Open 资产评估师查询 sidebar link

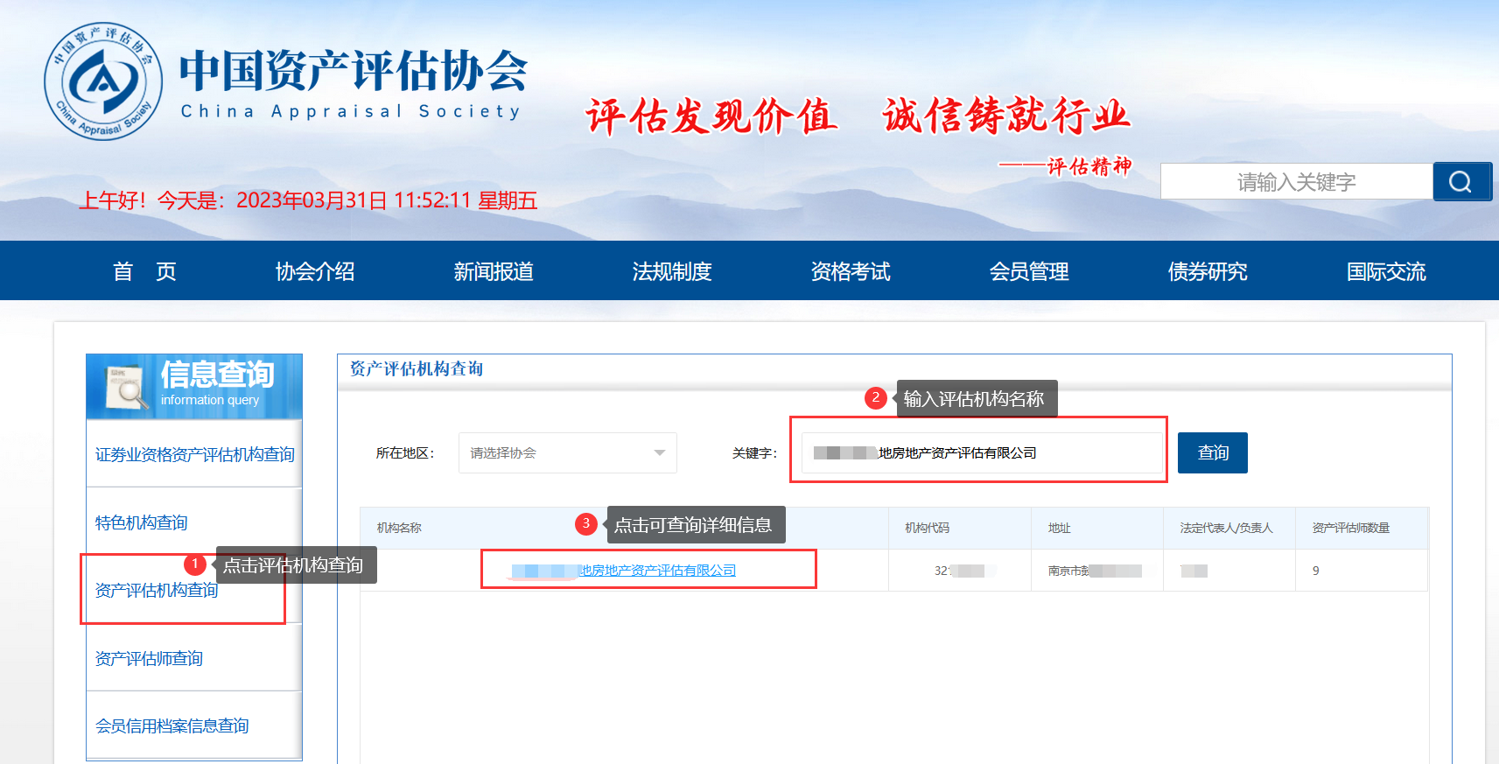coord(149,658)
